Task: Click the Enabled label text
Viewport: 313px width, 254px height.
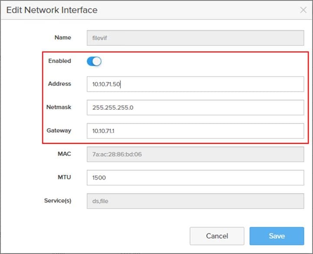Action: [x=59, y=61]
